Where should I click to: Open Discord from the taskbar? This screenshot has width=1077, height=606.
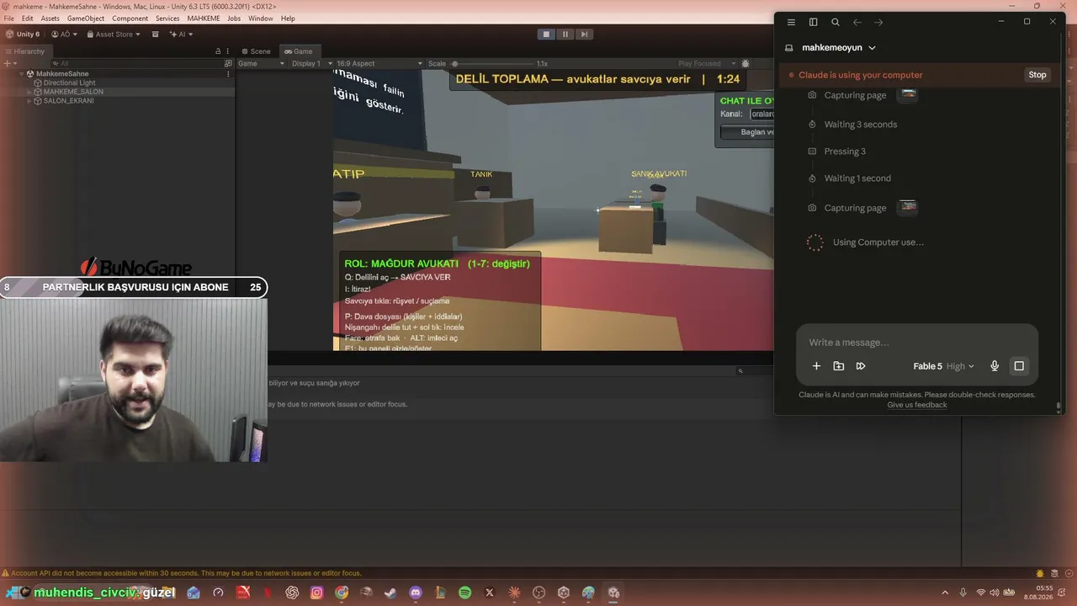(416, 593)
